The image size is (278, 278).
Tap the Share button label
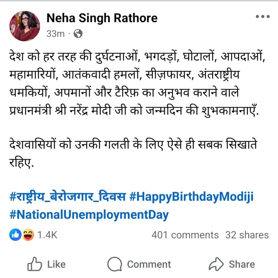click(x=242, y=264)
